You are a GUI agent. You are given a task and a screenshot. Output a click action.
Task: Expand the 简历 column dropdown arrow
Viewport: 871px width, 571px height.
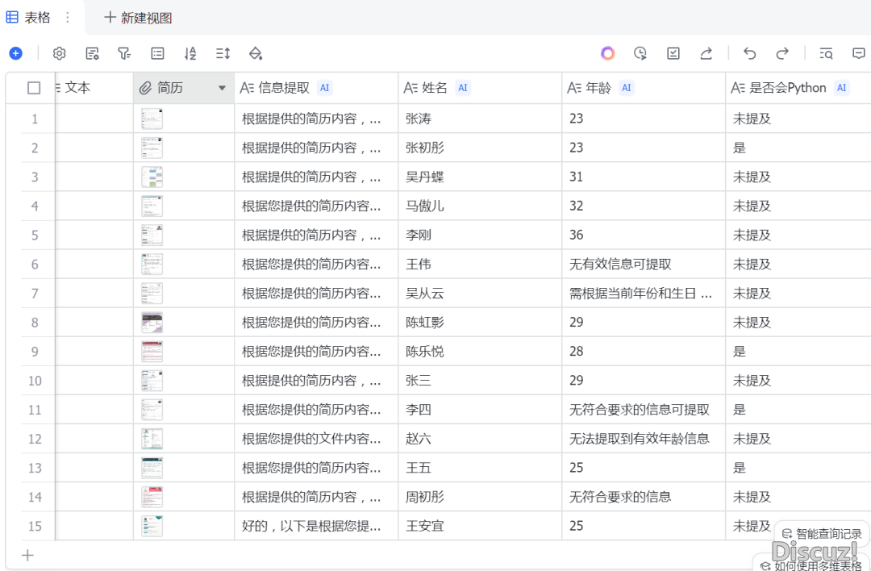[223, 88]
